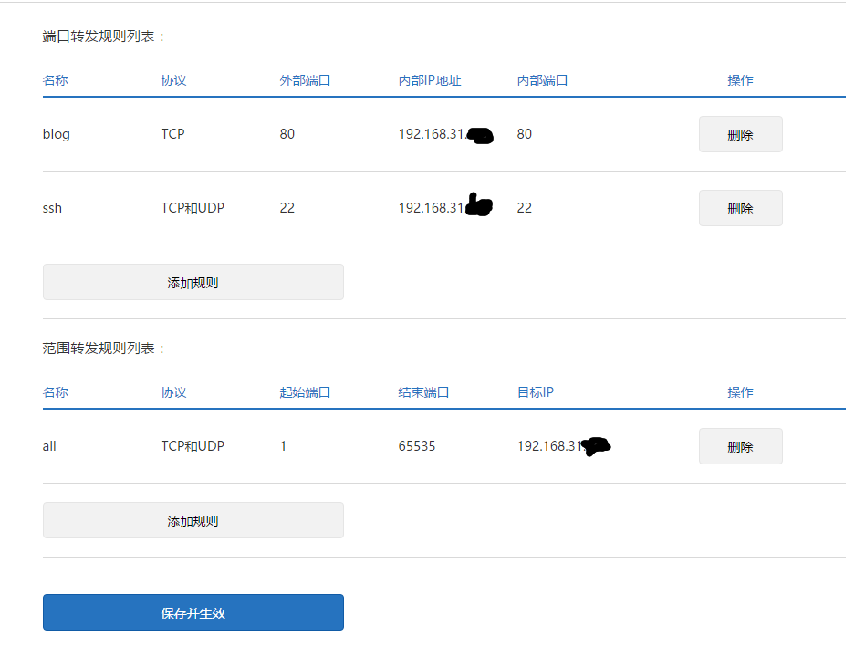Click the 外部端口 column header
This screenshot has height=657, width=865.
point(305,80)
